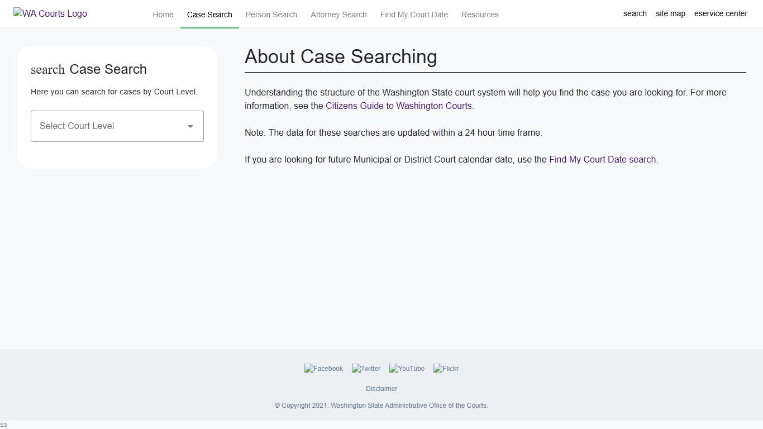The image size is (763, 429).
Task: Open the Twitter social media icon
Action: click(366, 368)
